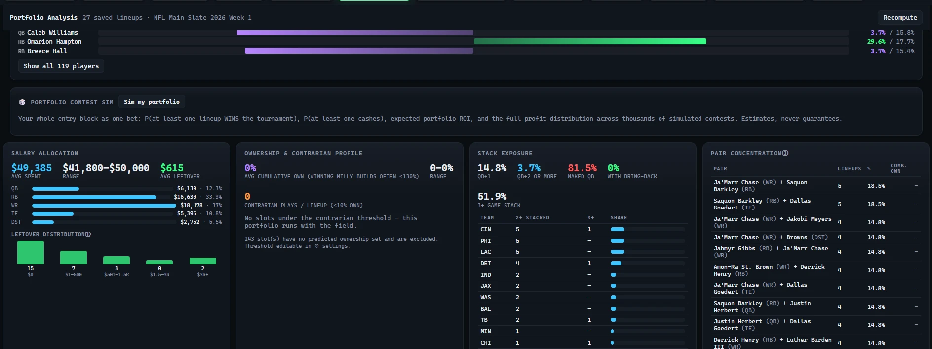Click the Saquon Barkley + Dallas Goedert pair
The image size is (932, 349).
762,204
